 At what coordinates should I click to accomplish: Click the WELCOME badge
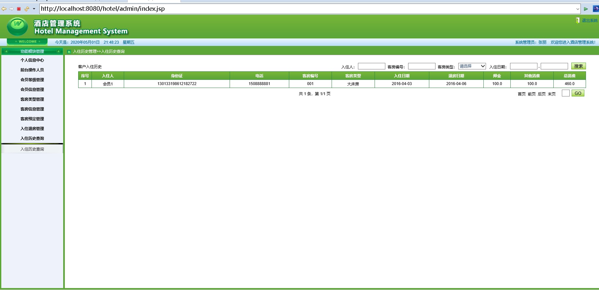pyautogui.click(x=27, y=42)
